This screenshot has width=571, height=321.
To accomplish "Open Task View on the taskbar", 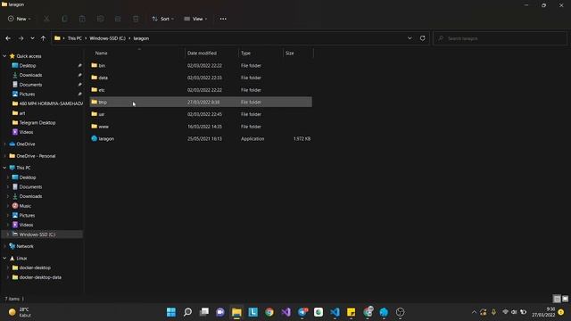I will coord(204,312).
